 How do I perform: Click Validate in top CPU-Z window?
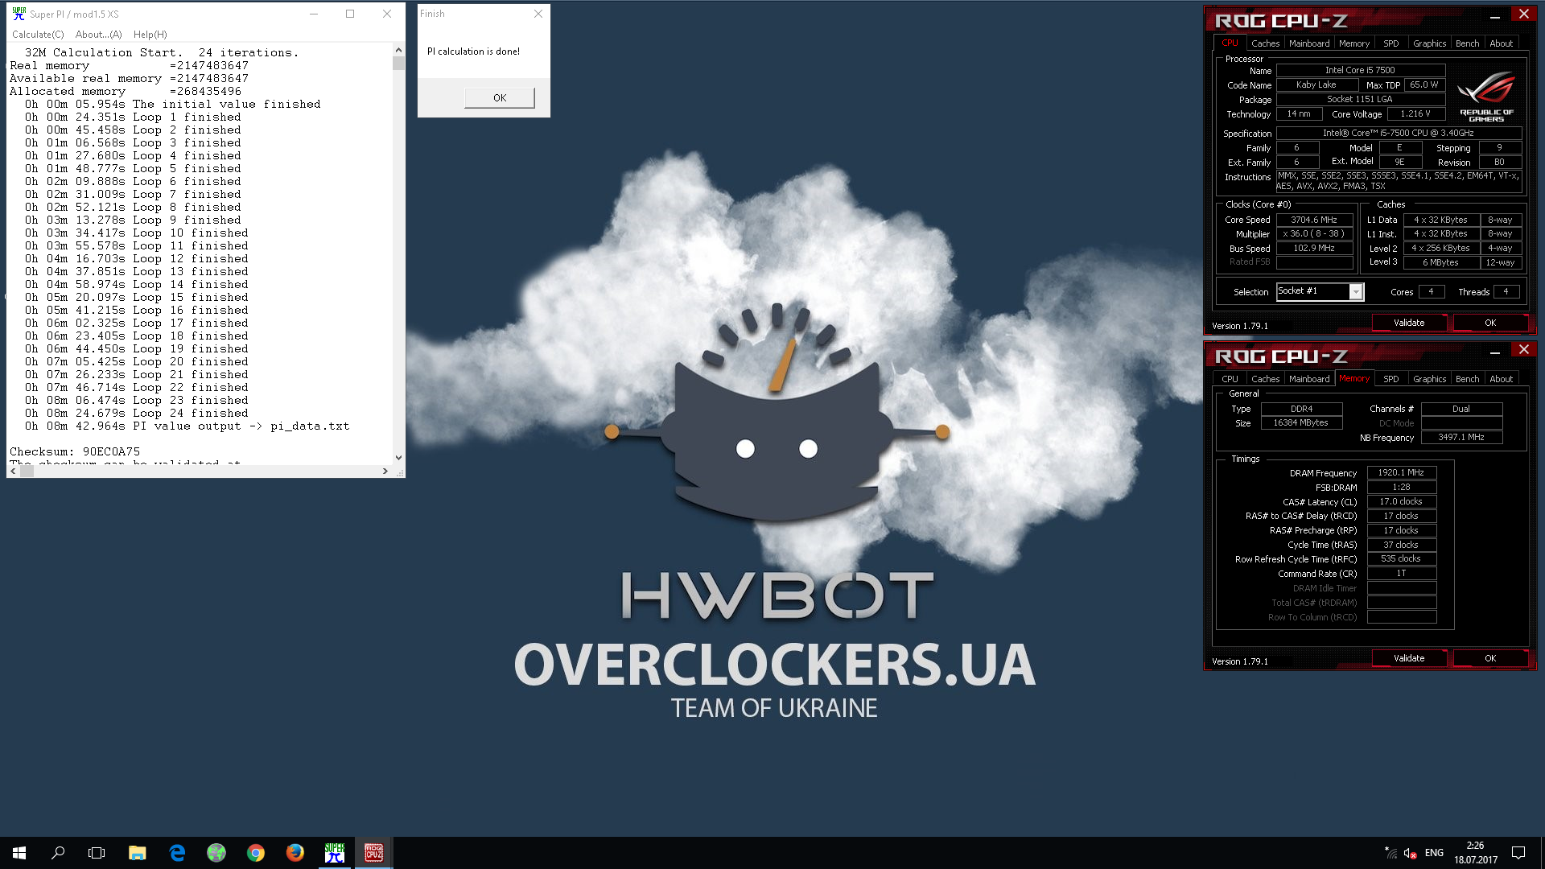pos(1409,323)
